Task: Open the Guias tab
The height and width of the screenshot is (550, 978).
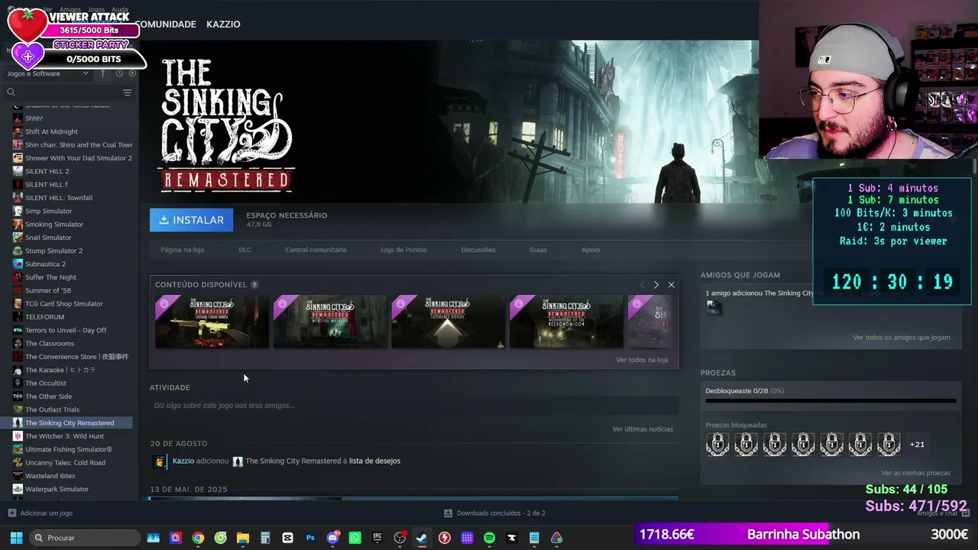Action: 538,250
